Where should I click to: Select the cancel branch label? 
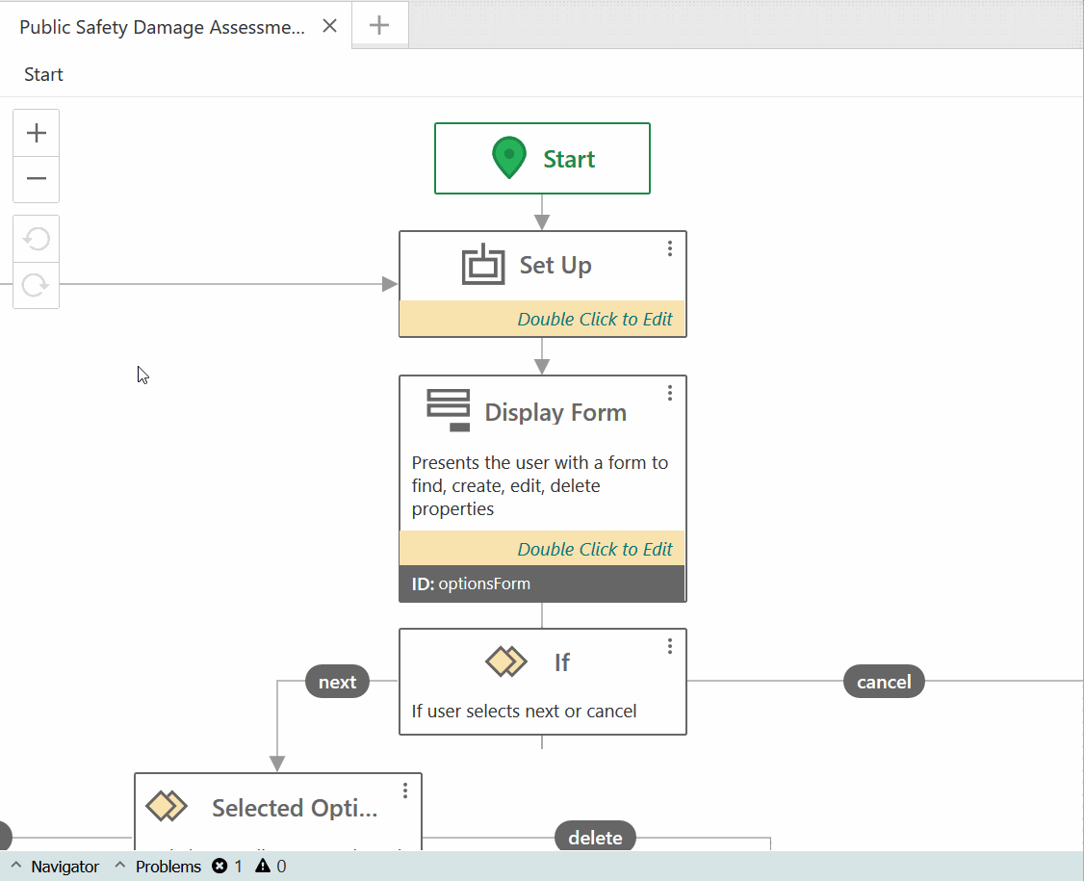pos(884,682)
